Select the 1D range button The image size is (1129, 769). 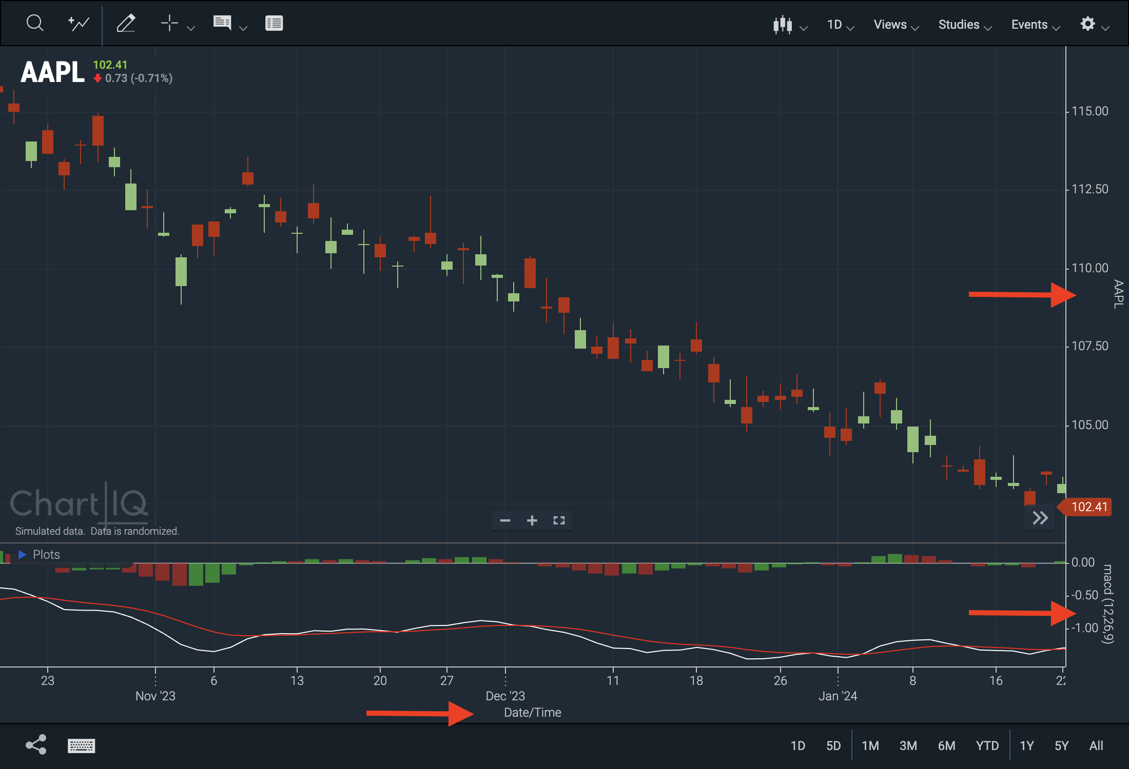point(797,746)
